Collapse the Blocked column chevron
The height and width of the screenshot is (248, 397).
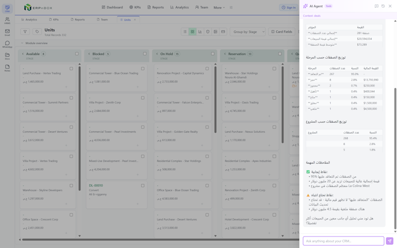(x=89, y=54)
